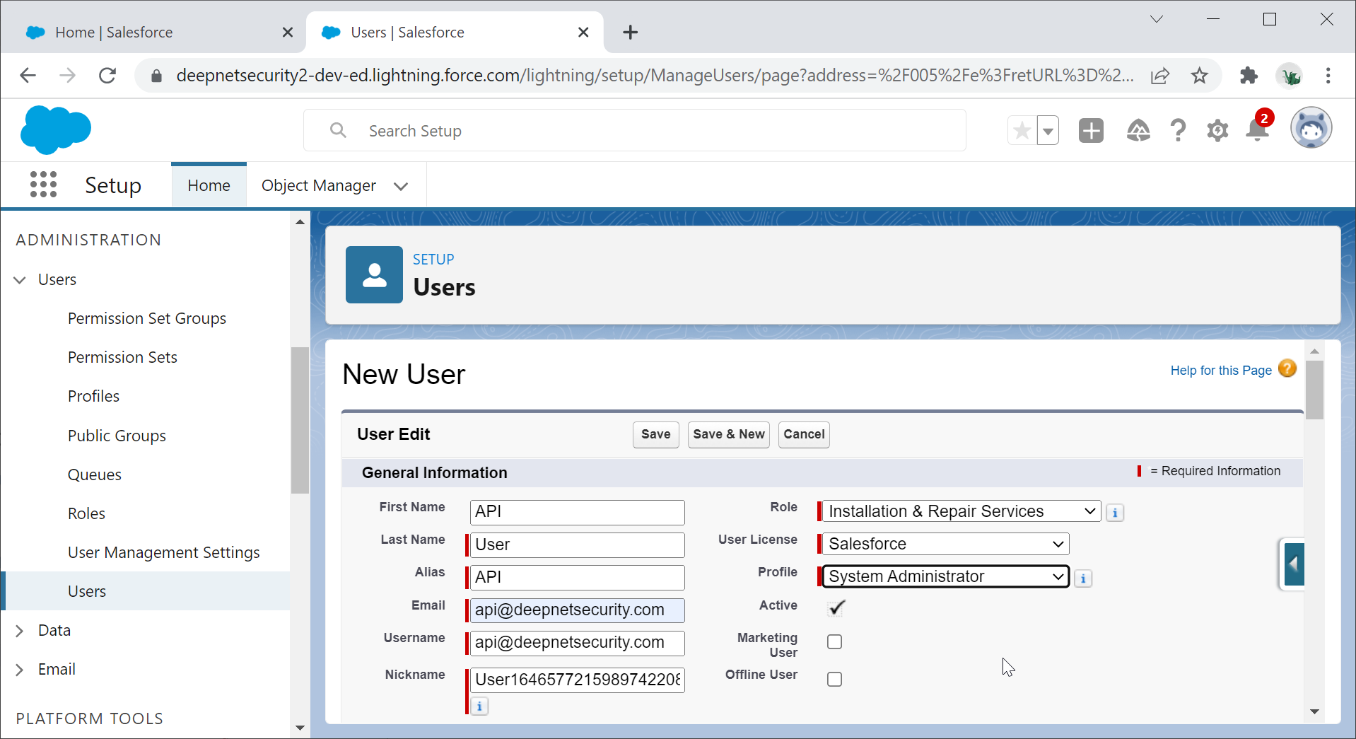The width and height of the screenshot is (1356, 739).
Task: Check the Offline User checkbox
Action: 835,680
